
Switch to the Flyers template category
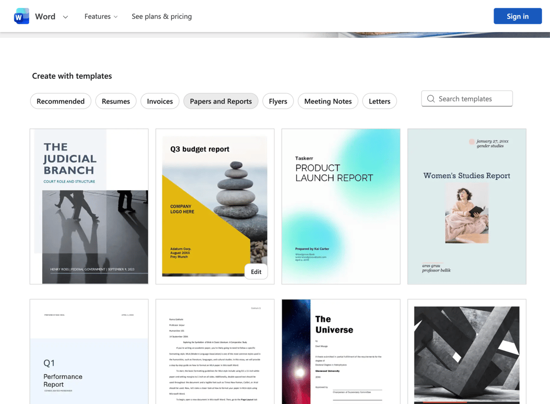point(278,100)
